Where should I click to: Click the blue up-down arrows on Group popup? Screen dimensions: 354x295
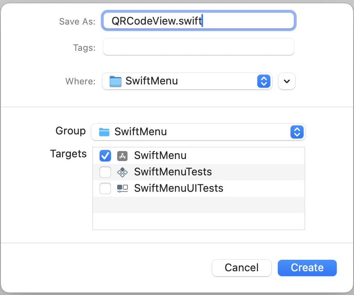[x=297, y=132]
